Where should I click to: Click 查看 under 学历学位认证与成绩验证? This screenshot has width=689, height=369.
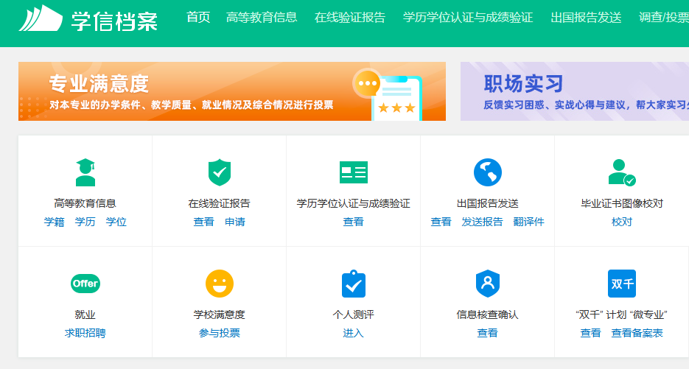353,222
